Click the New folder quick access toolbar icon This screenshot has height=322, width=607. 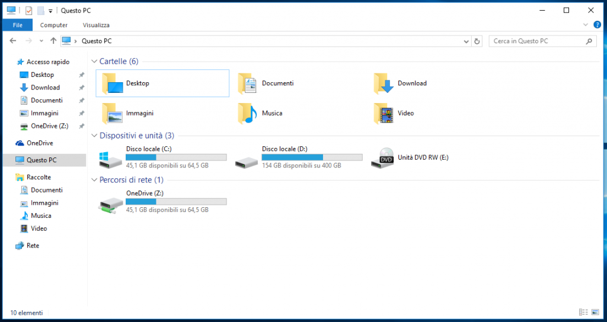pos(41,11)
